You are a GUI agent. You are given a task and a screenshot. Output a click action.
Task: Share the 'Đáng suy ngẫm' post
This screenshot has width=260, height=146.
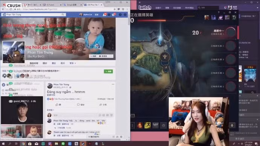pos(103,105)
